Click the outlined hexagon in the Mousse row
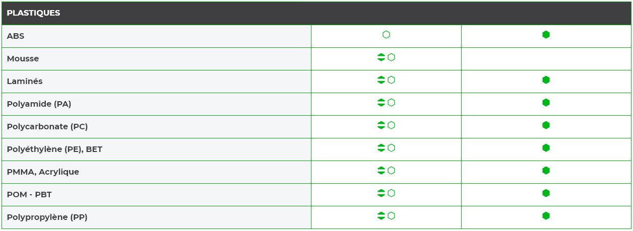This screenshot has height=231, width=633. [391, 57]
